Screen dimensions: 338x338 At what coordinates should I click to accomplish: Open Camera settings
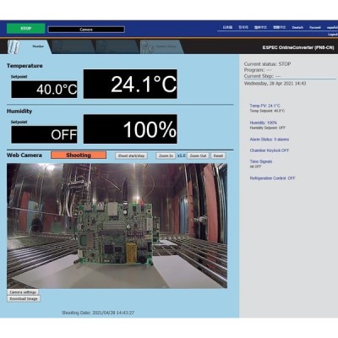point(23,292)
